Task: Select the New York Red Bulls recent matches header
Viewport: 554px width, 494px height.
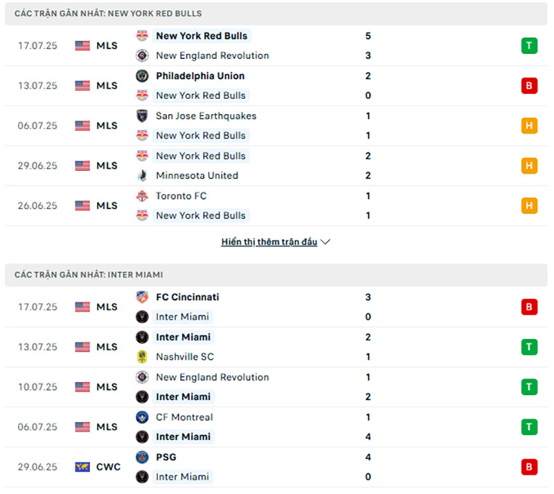Action: pos(276,14)
